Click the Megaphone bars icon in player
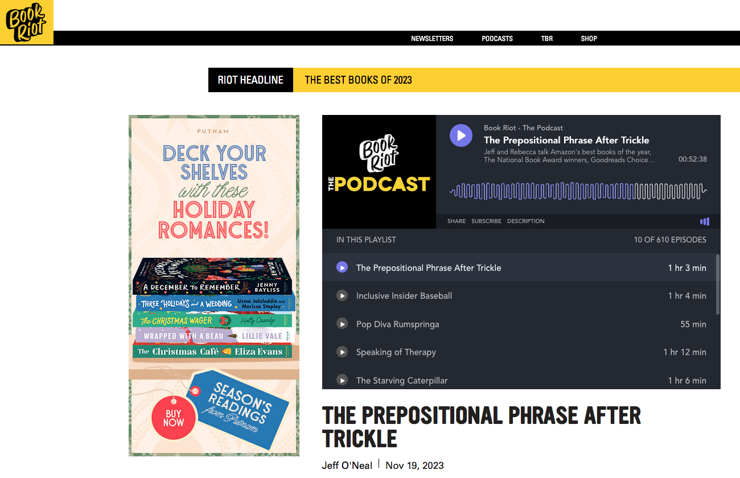 point(705,221)
